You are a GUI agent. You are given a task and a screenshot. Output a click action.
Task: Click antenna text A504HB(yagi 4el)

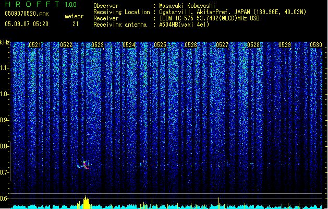(184, 25)
